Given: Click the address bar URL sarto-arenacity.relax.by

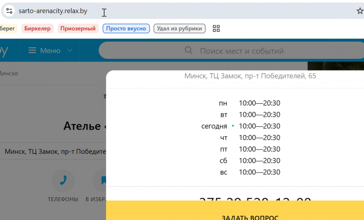Looking at the screenshot, I should [x=53, y=11].
